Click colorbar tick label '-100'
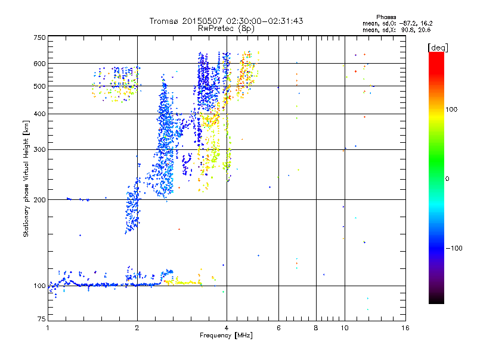Image resolution: width=477 pixels, height=357 pixels. click(x=454, y=248)
